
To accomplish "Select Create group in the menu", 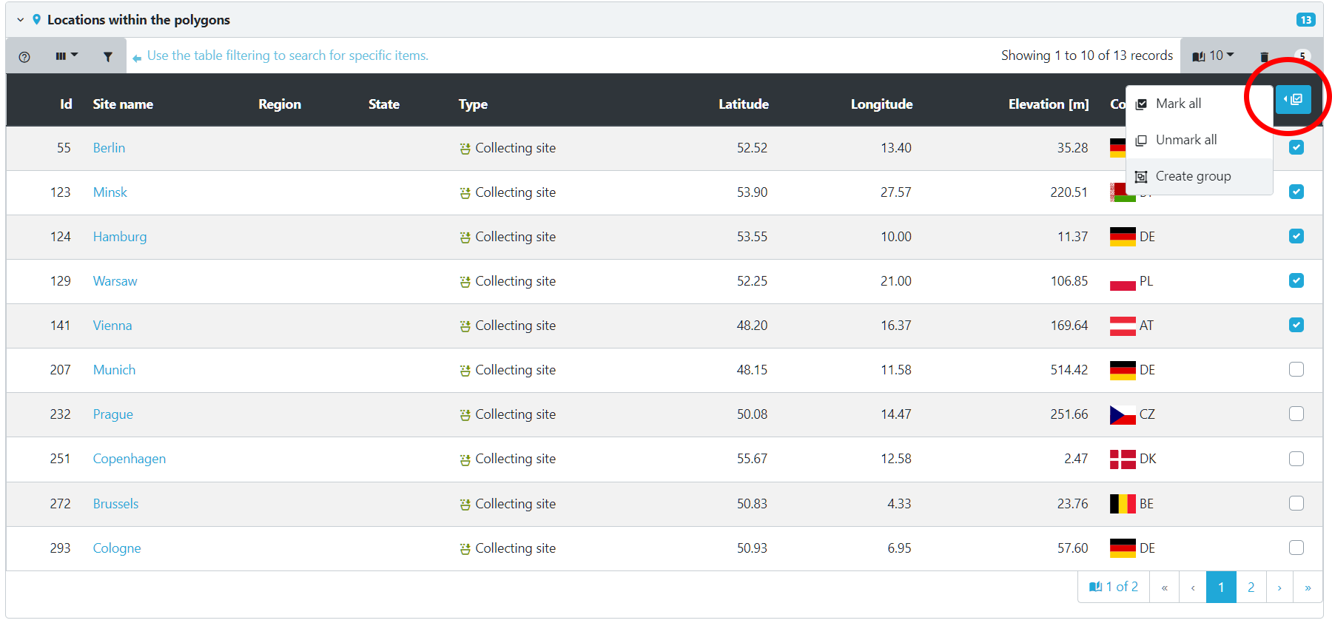I will tap(1193, 176).
